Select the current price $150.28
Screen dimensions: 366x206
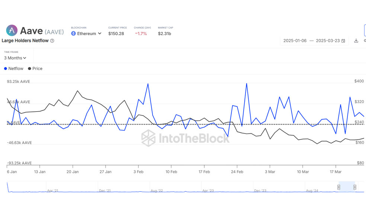click(x=116, y=33)
